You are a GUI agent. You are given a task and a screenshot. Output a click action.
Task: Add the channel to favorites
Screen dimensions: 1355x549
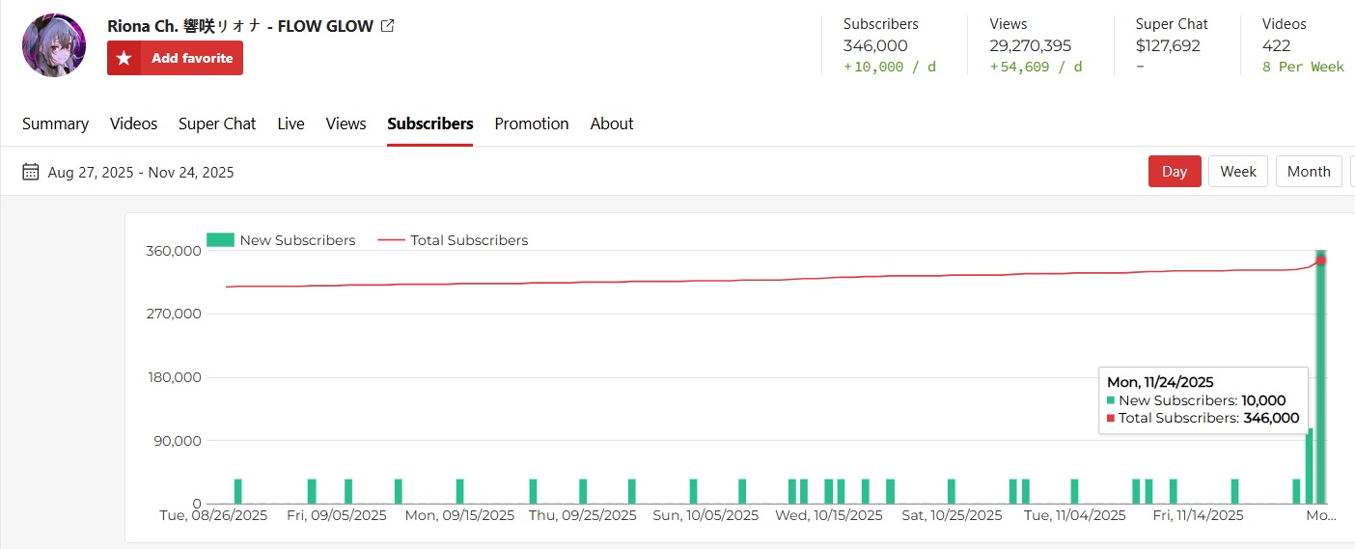pyautogui.click(x=175, y=58)
